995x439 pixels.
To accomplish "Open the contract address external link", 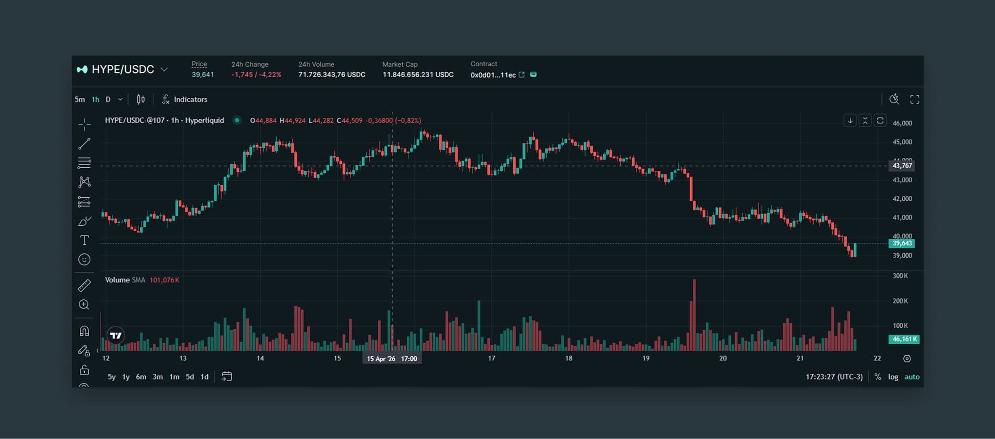I will pyautogui.click(x=522, y=75).
